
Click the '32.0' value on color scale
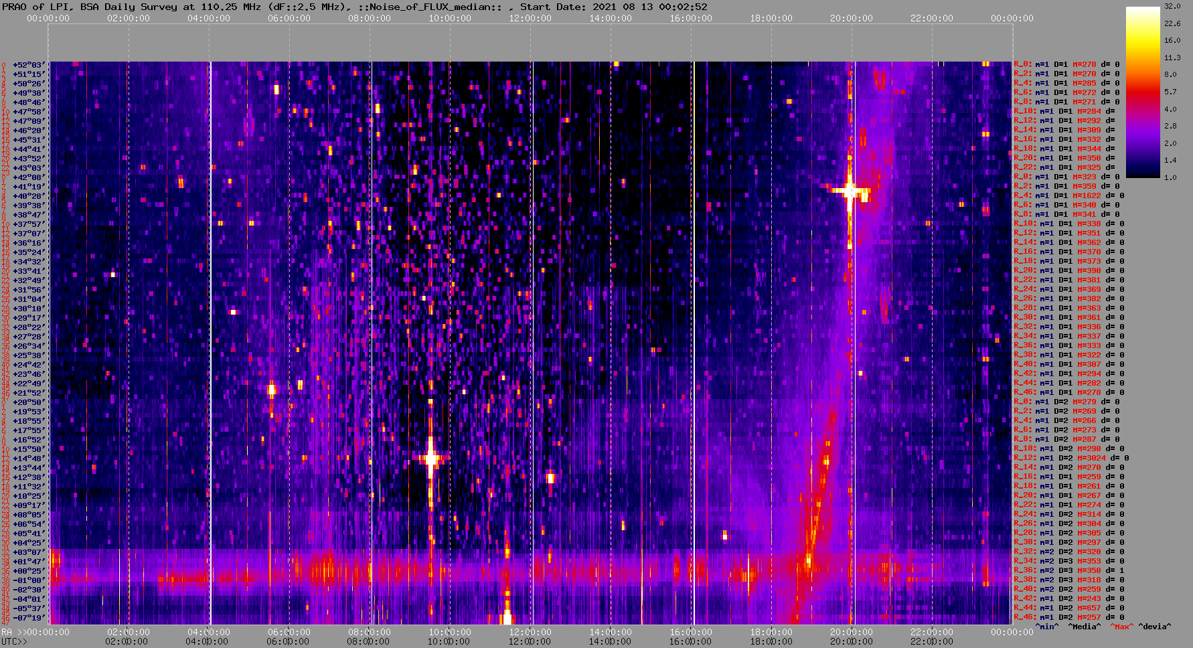click(x=1172, y=6)
